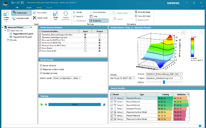The height and width of the screenshot is (128, 206).
Task: Click Save plot image
Action: (142, 12)
